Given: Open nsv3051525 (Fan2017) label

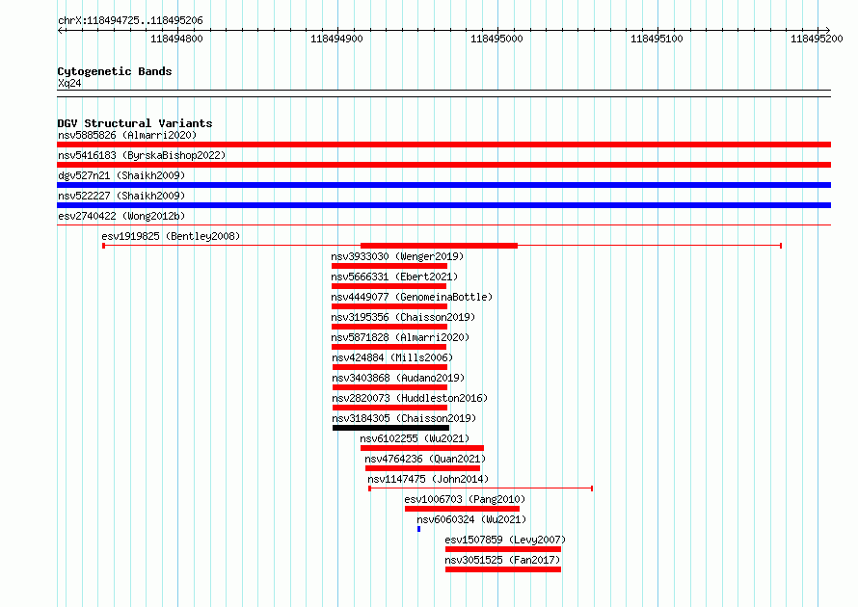Looking at the screenshot, I should 502,560.
